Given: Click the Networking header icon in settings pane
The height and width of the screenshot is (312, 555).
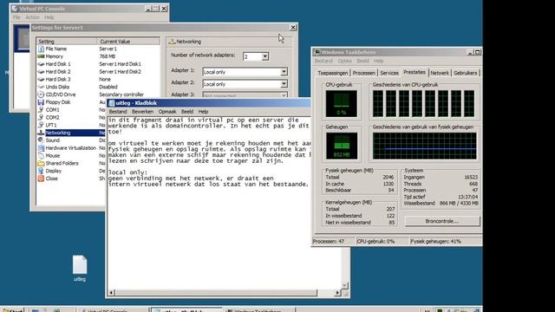Looking at the screenshot, I should point(172,42).
